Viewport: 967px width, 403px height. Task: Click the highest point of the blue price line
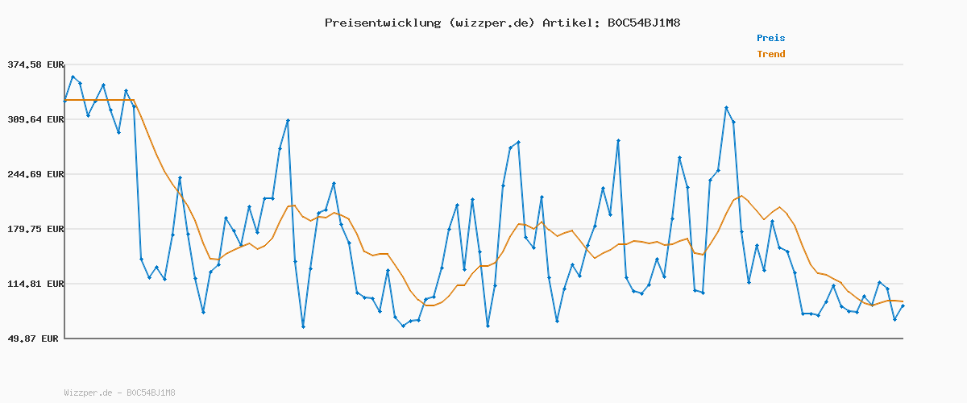click(x=73, y=77)
